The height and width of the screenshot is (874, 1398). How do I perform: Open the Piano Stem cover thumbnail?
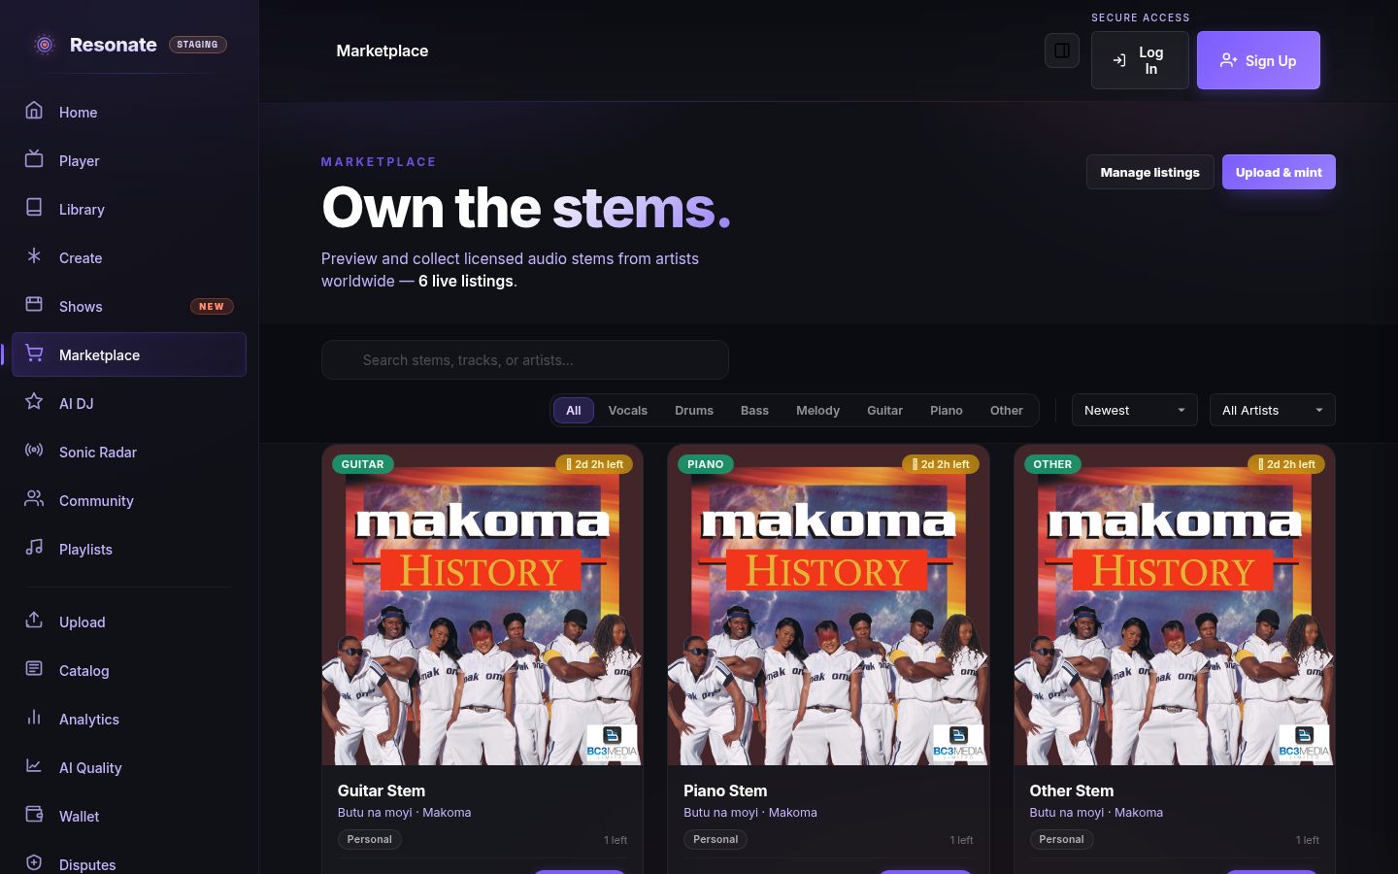click(x=828, y=605)
